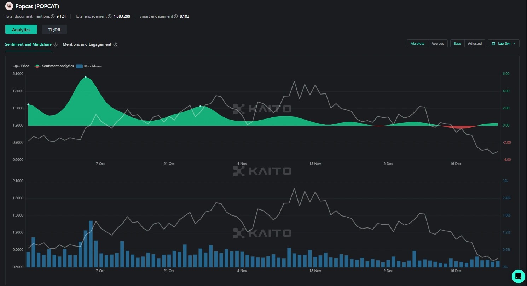Screen dimensions: 527x286
Task: Click the 6.00 sentiment axis value
Action: pos(506,74)
